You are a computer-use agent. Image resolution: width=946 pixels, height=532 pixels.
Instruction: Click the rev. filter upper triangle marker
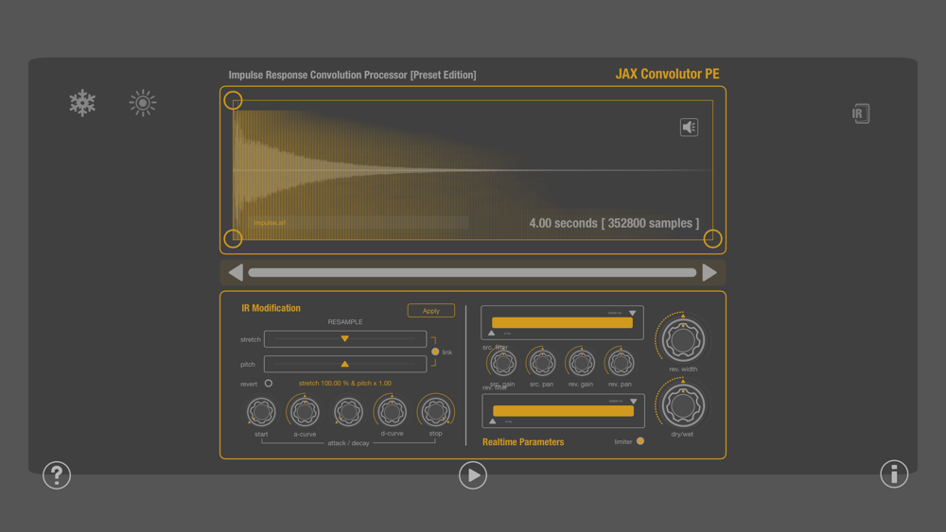[x=634, y=402]
